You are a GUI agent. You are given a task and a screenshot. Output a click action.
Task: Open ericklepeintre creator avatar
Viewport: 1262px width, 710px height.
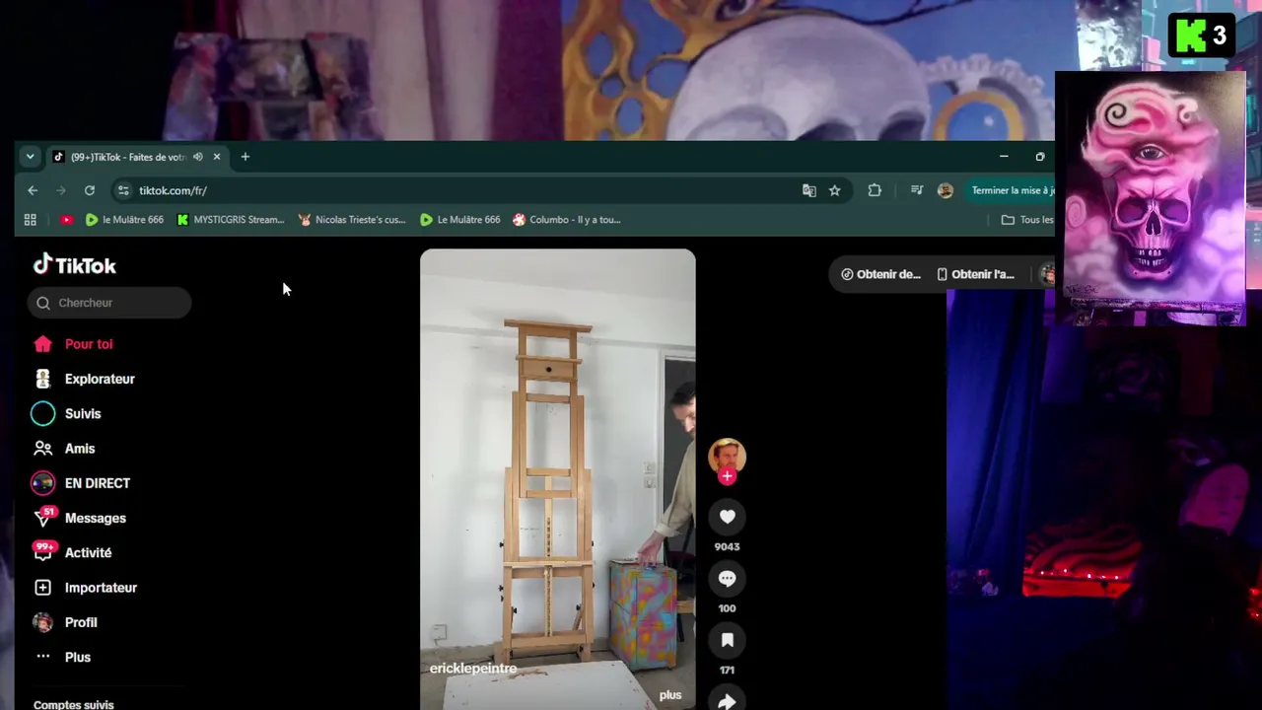(727, 457)
